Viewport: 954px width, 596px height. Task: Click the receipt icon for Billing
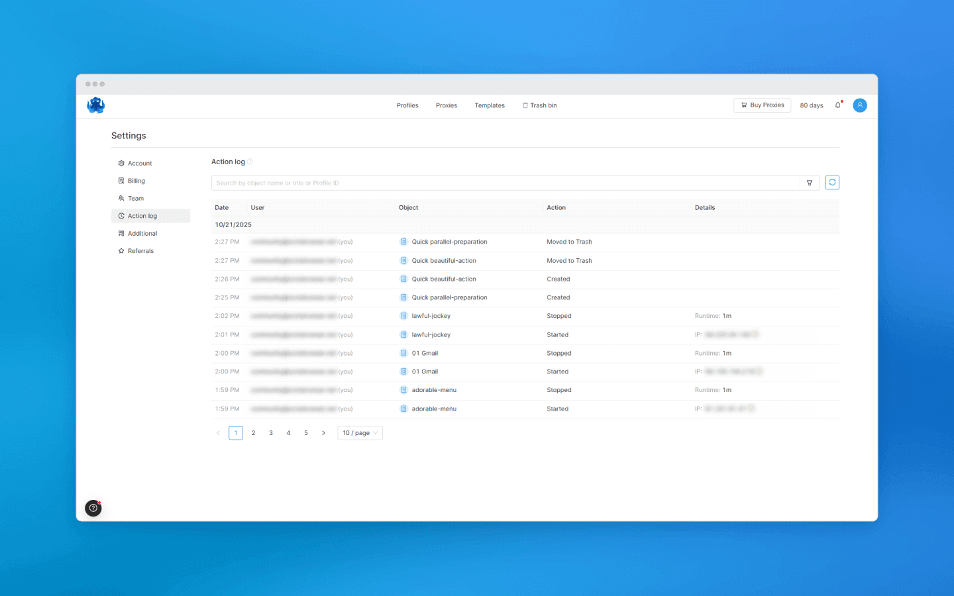tap(121, 181)
